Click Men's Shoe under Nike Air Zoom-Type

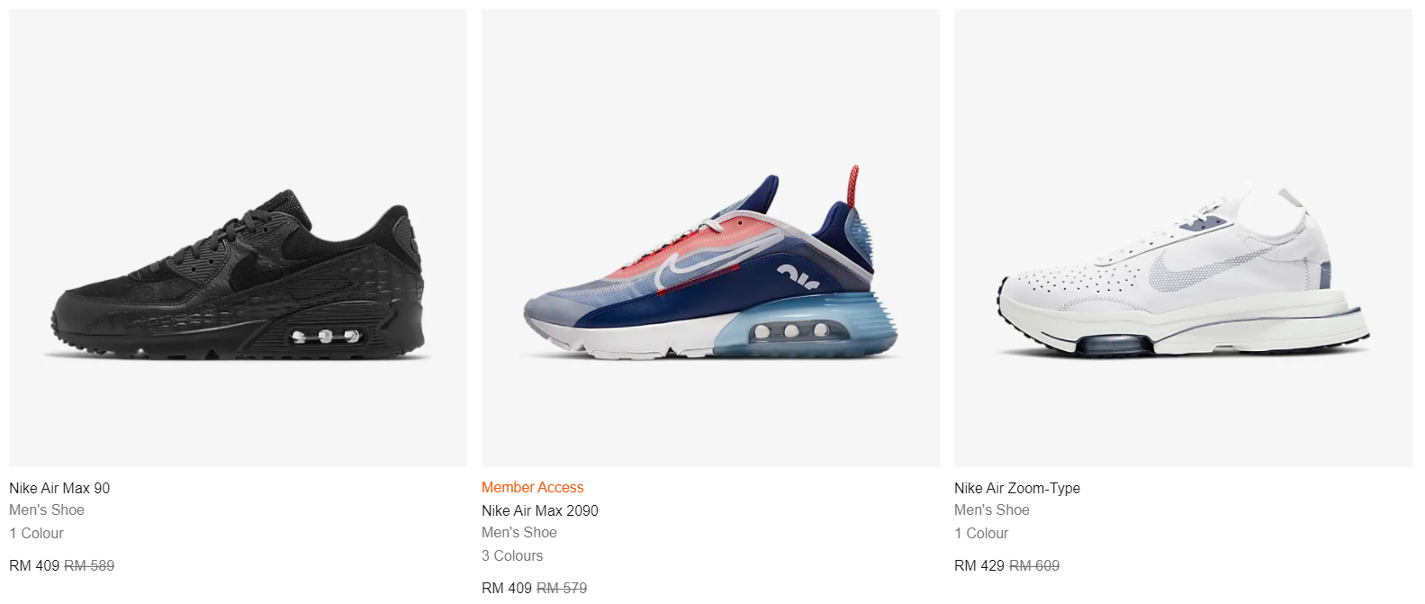(992, 509)
